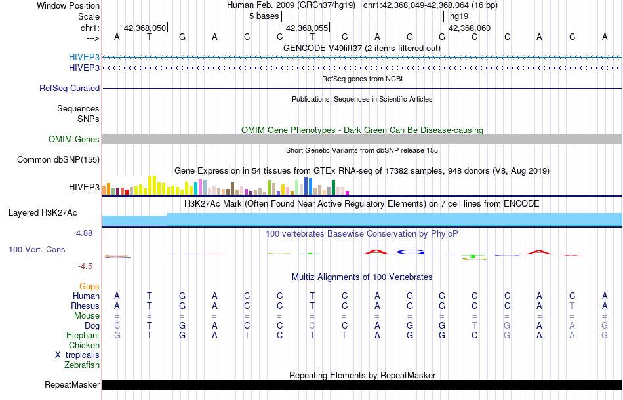Click the RefSeq Curated gene line

click(x=362, y=88)
